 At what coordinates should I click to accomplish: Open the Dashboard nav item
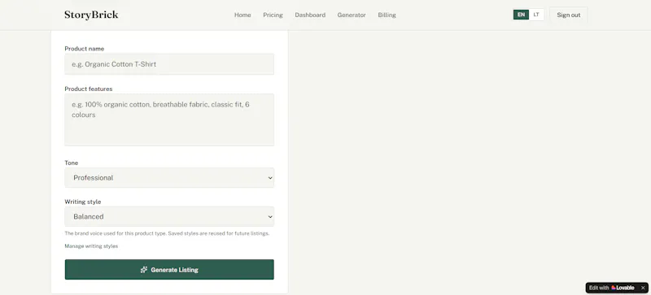[x=310, y=15]
